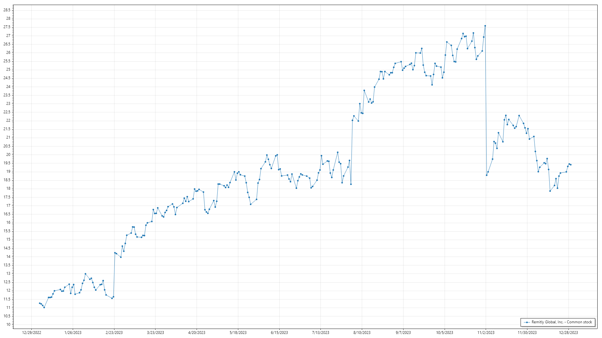Click the lowest data point at 11

coord(44,308)
